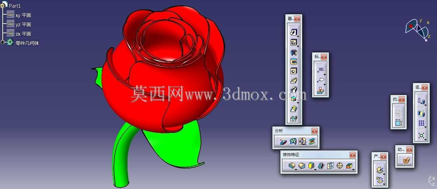Select the Constraint dimension tool
This screenshot has width=437, height=189.
click(399, 122)
